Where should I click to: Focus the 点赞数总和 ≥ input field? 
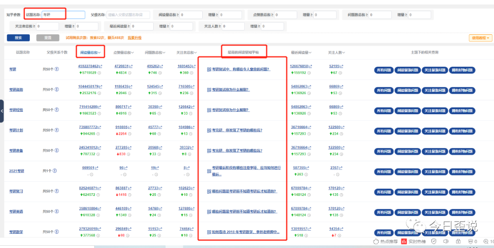pyautogui.click(x=286, y=15)
